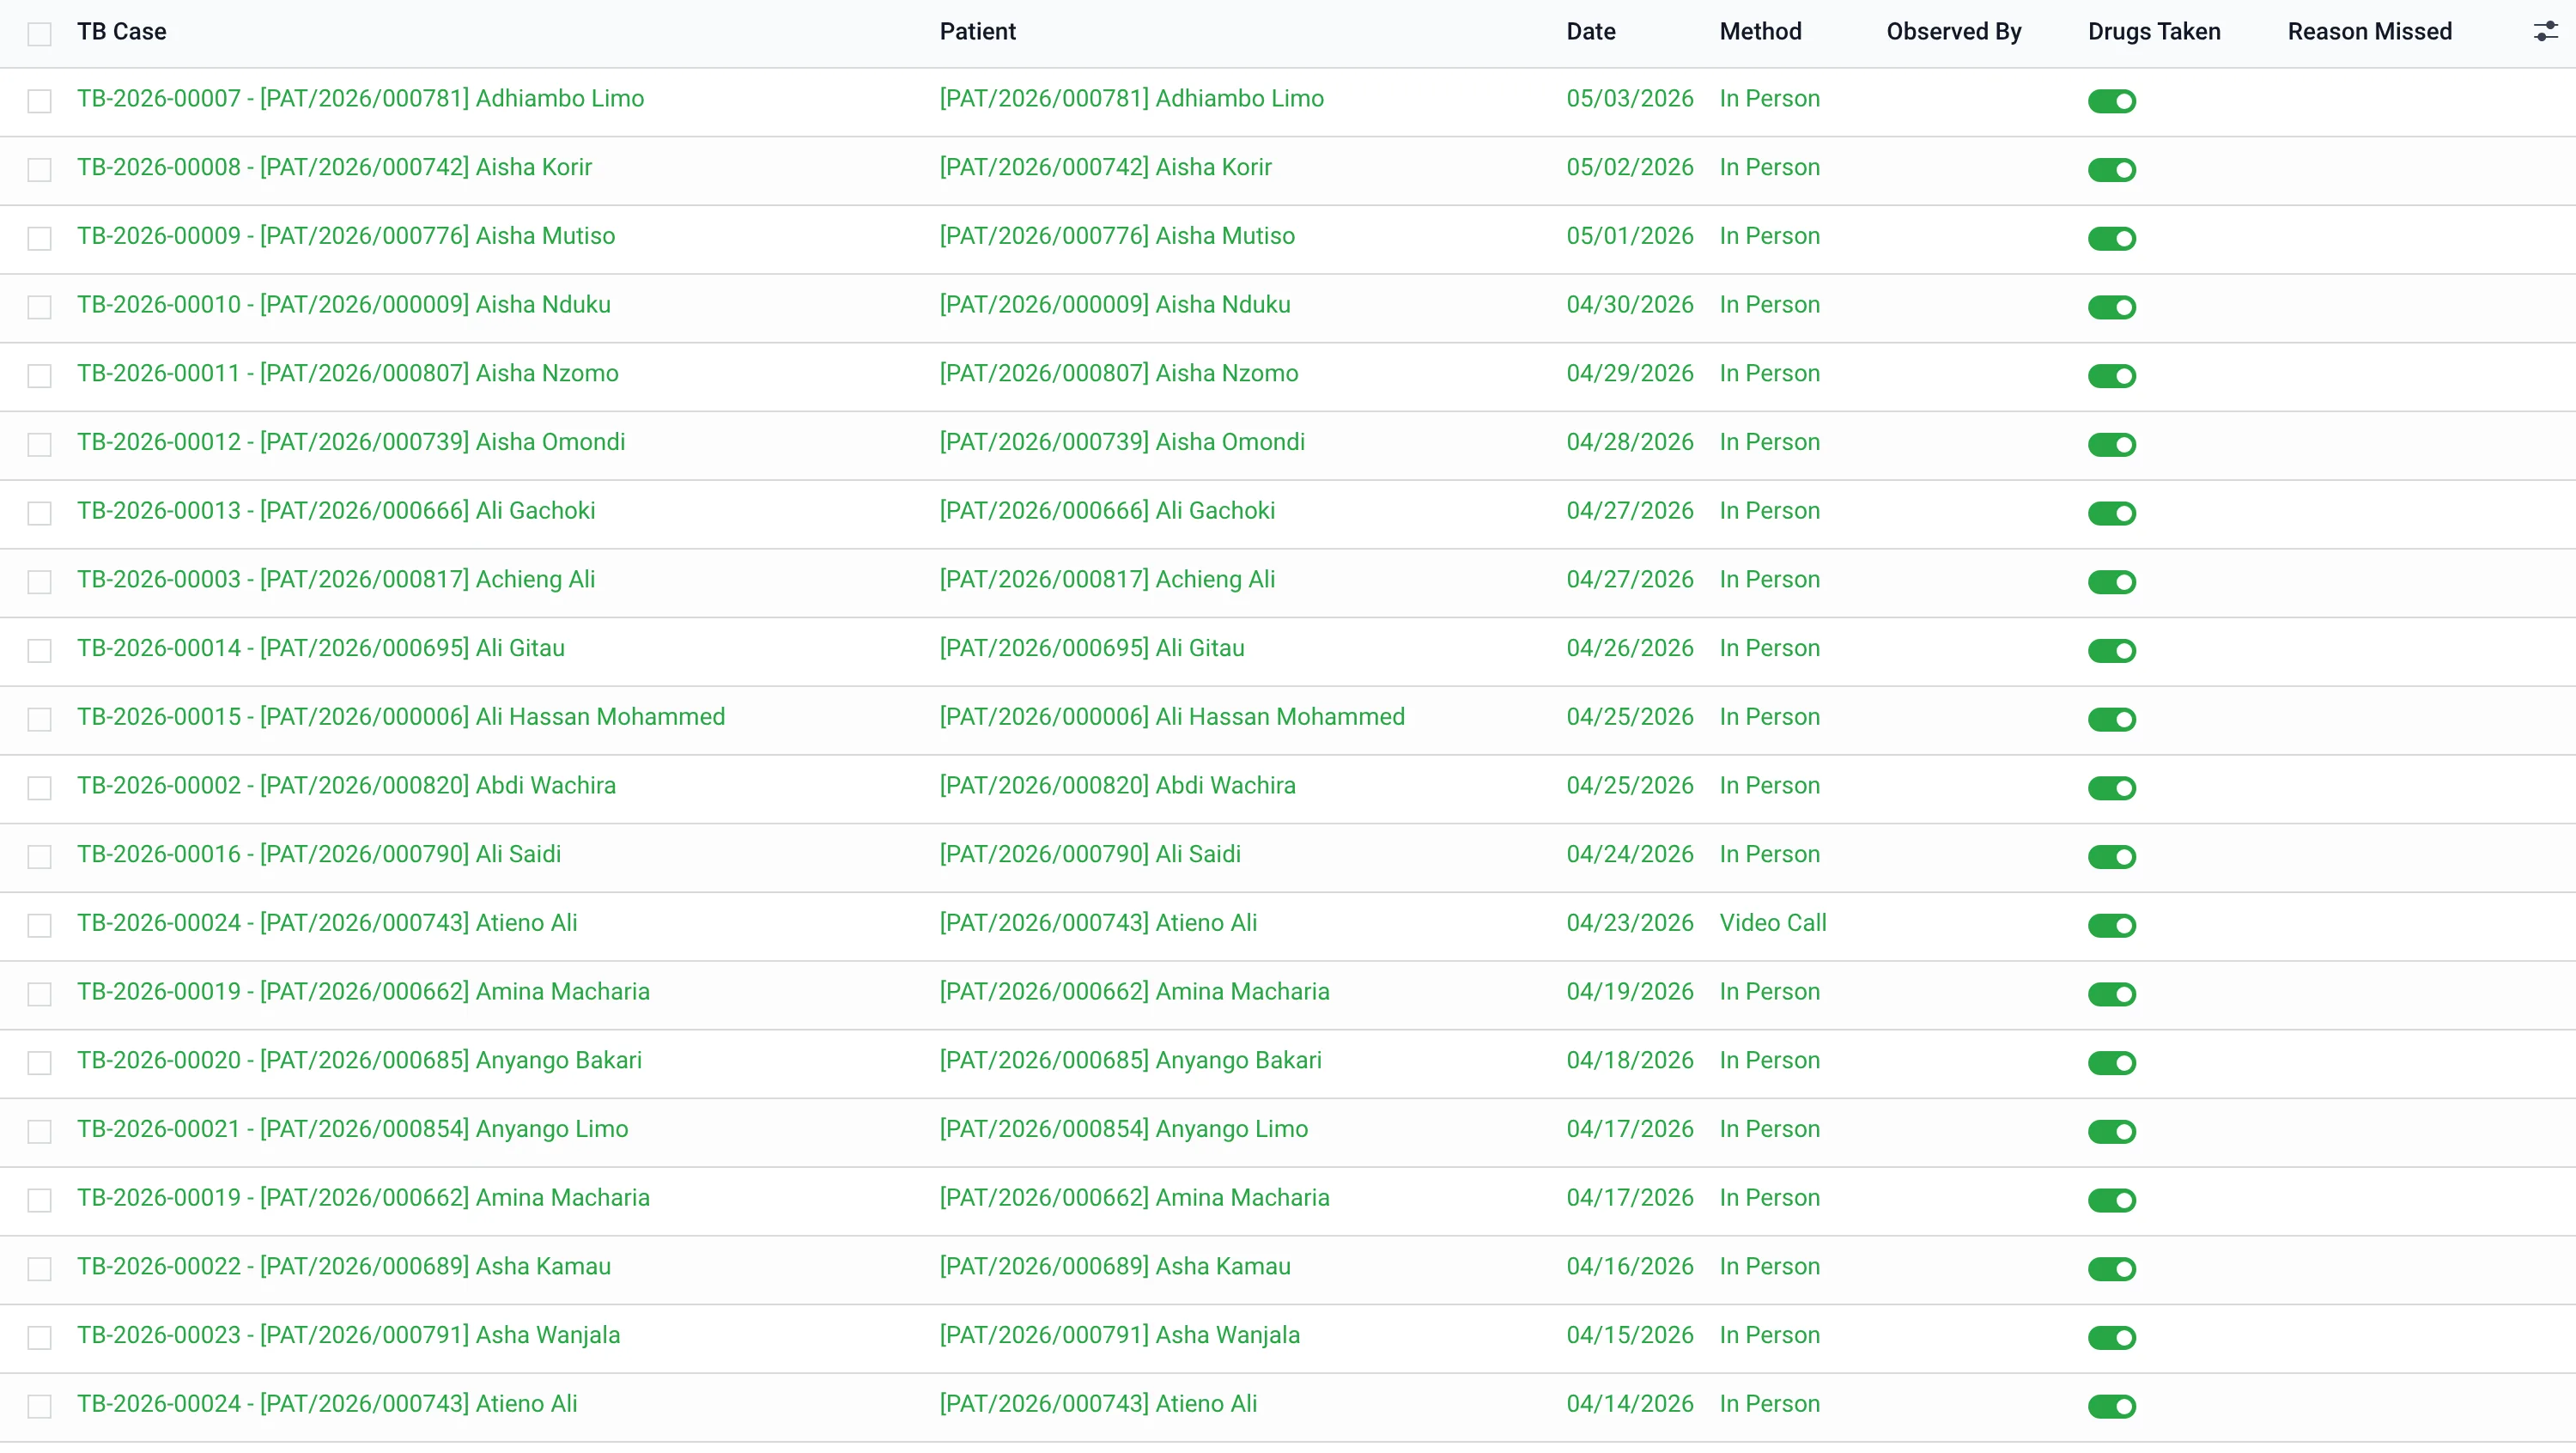This screenshot has height=1453, width=2576.
Task: Click the date 04/24/2026 cell
Action: pos(1629,855)
